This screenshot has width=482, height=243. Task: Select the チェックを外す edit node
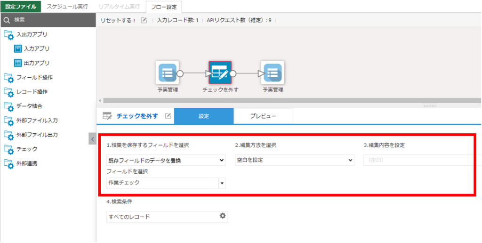(220, 73)
